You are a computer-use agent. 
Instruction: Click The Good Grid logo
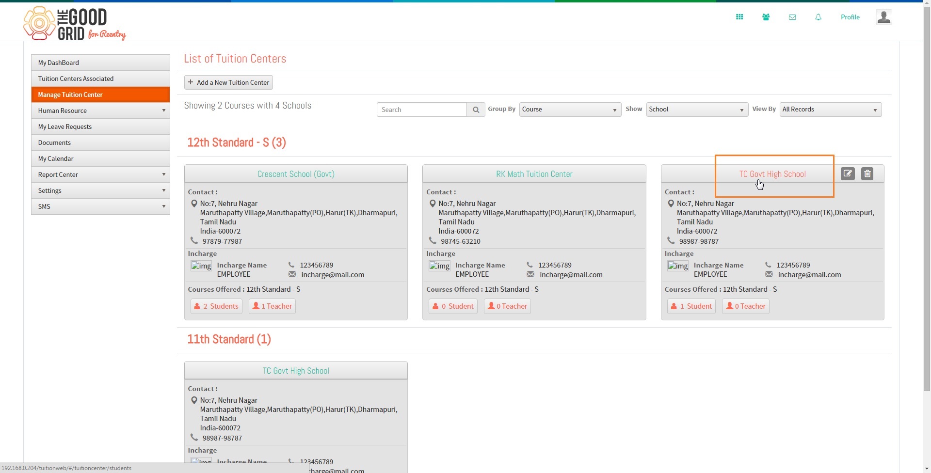tap(75, 23)
